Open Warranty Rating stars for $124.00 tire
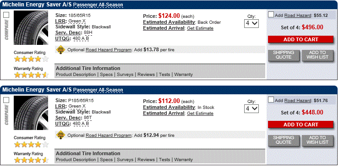The height and width of the screenshot is (168, 339). point(31,75)
